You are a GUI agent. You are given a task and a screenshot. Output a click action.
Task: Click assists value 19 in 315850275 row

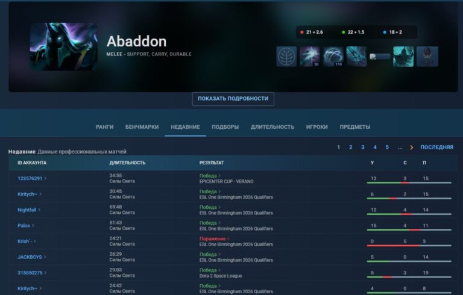coord(426,273)
